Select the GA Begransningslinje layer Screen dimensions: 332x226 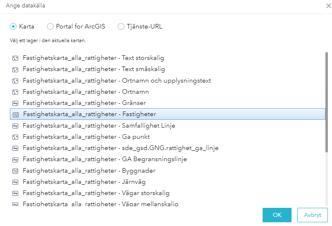[x=104, y=159]
